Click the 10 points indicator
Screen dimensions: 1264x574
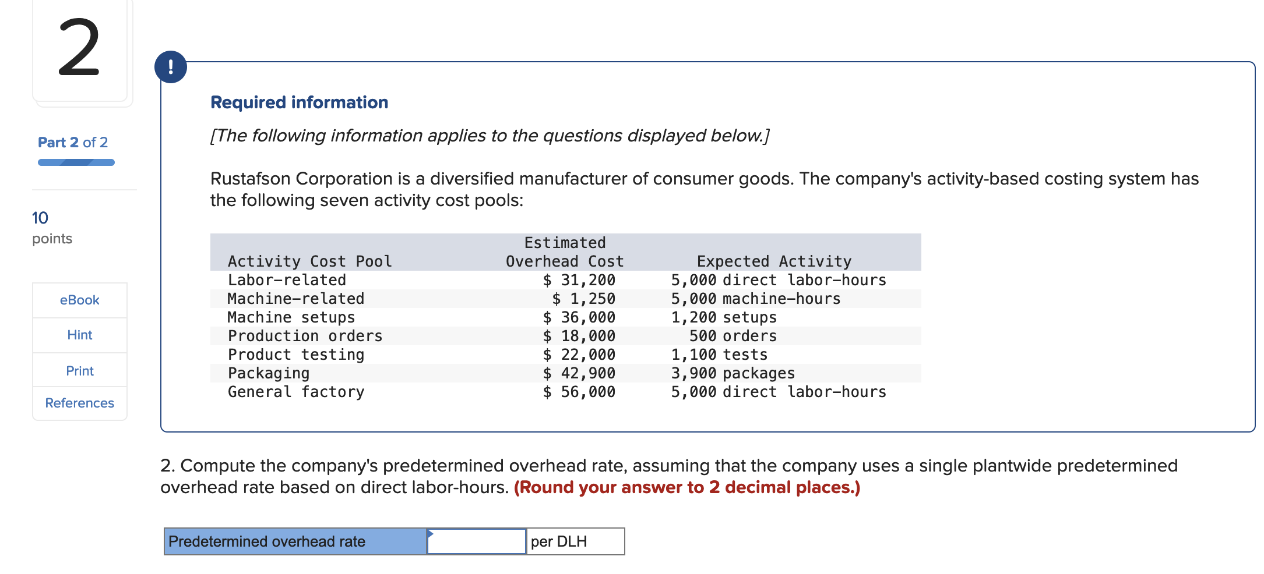(x=40, y=218)
